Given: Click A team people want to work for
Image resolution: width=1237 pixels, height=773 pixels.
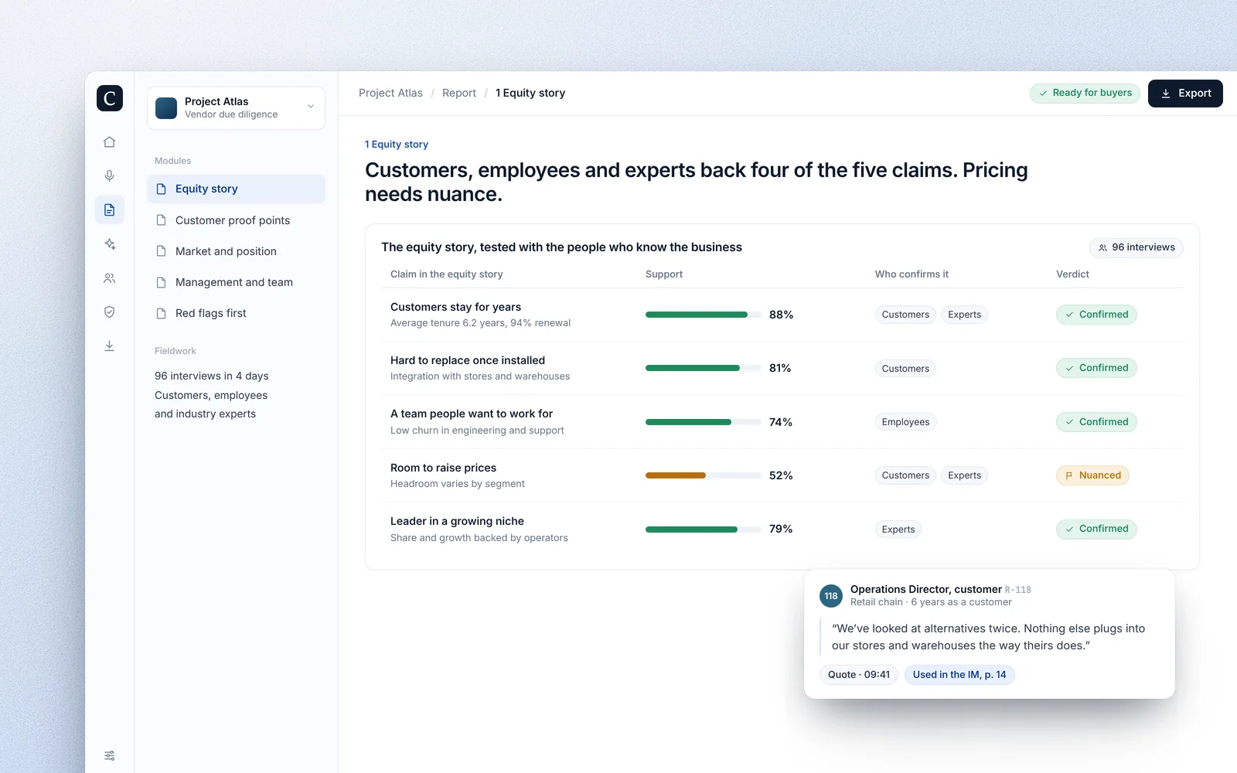Looking at the screenshot, I should [472, 414].
